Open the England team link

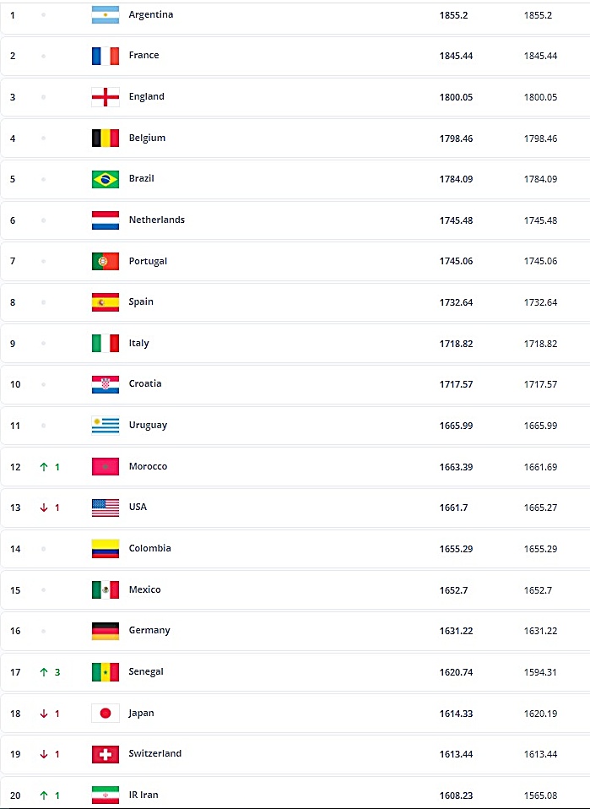click(147, 96)
